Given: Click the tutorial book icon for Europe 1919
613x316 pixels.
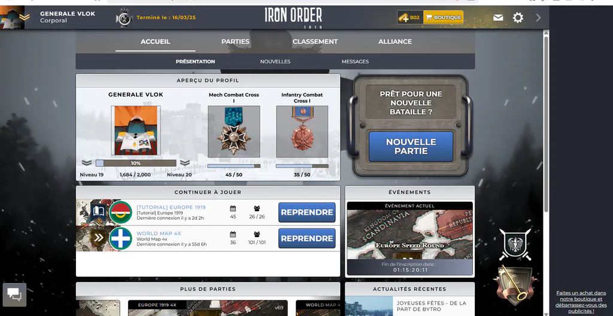Looking at the screenshot, I should coord(98,212).
